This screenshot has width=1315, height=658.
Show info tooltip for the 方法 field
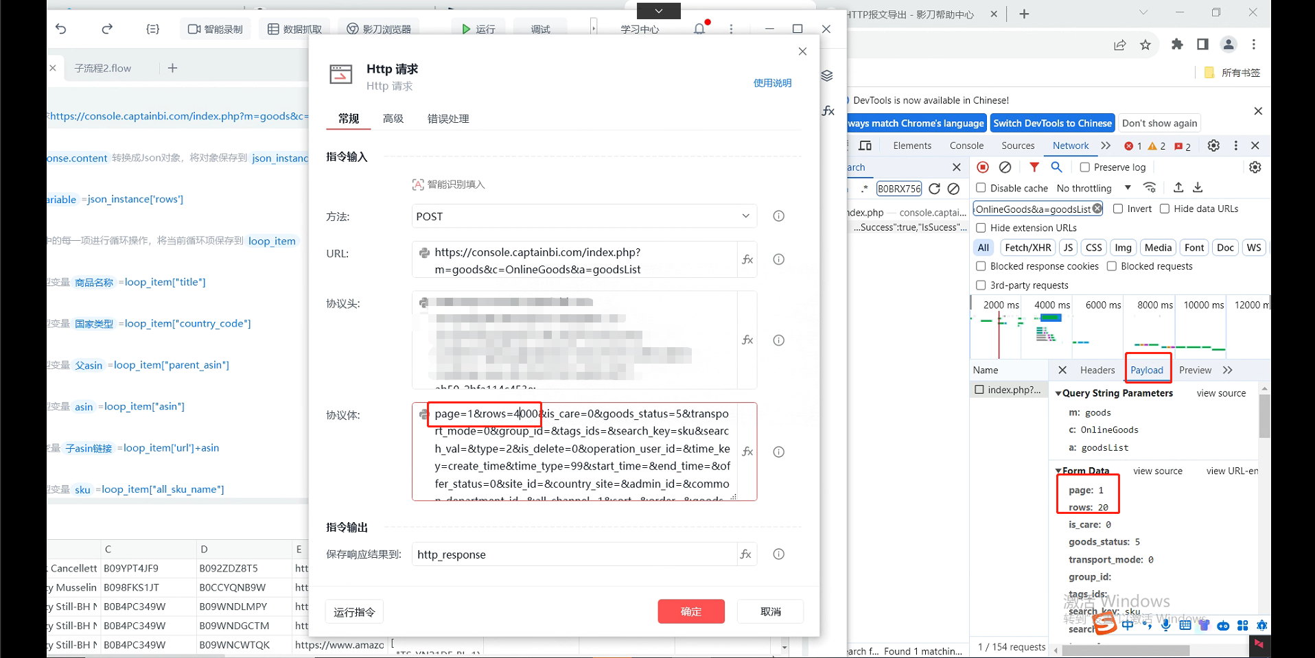[779, 216]
